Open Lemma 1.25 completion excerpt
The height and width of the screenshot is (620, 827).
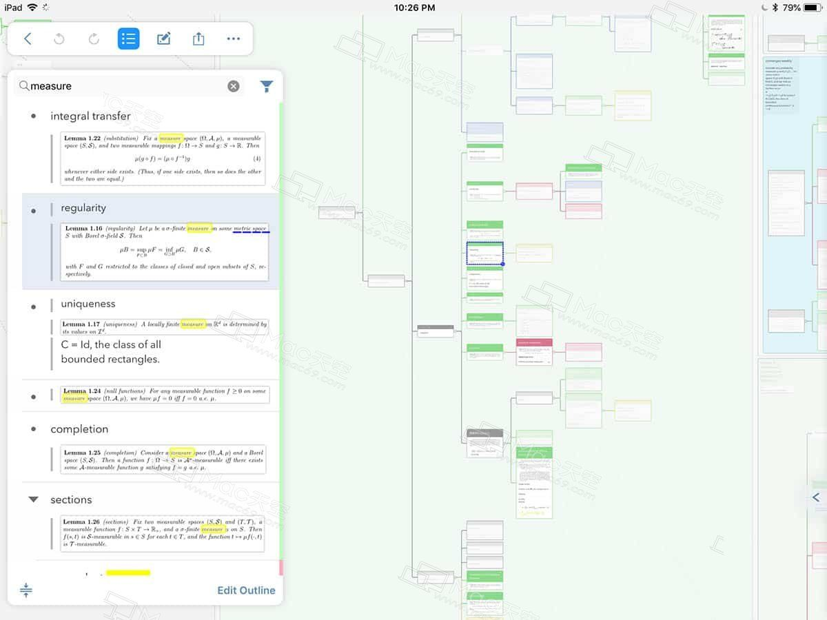point(163,459)
